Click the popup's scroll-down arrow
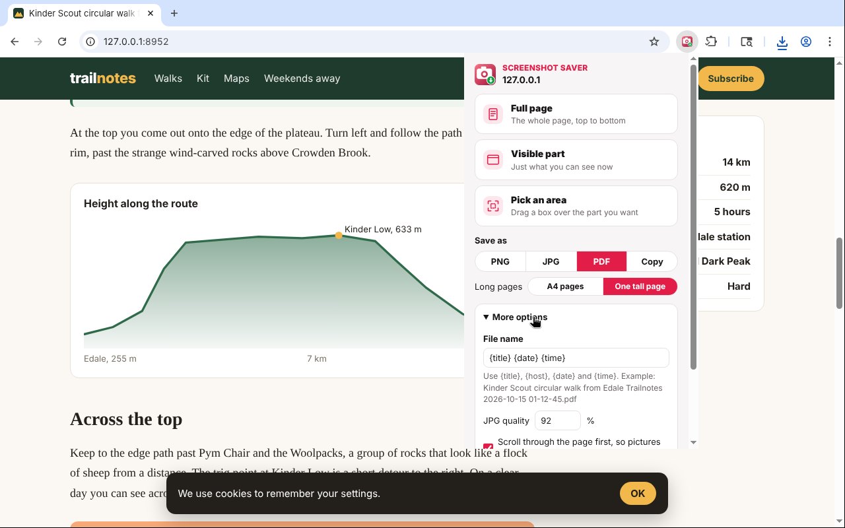 pyautogui.click(x=693, y=442)
